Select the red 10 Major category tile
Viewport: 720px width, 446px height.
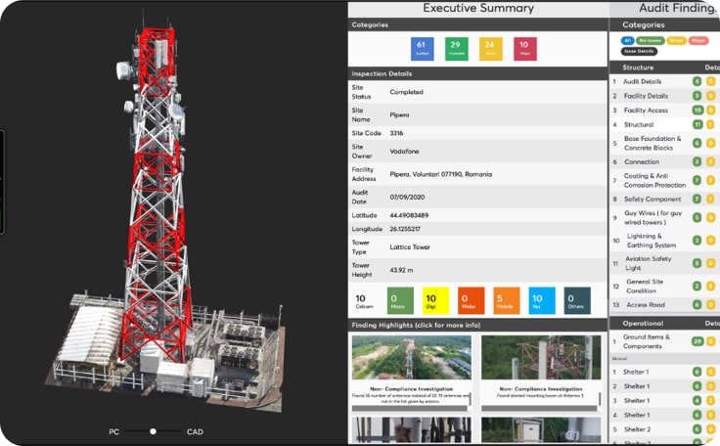(523, 49)
